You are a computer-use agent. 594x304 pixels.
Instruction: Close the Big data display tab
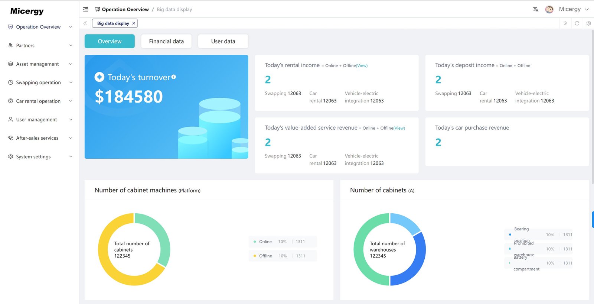(134, 23)
